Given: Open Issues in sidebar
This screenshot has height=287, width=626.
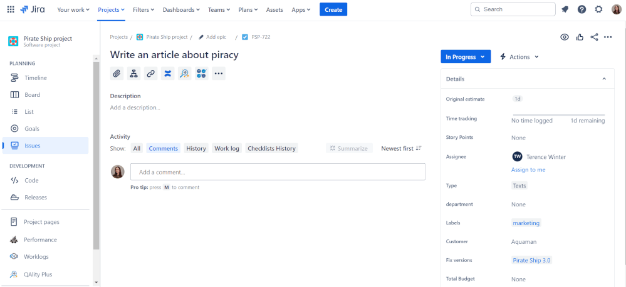Looking at the screenshot, I should (45, 146).
